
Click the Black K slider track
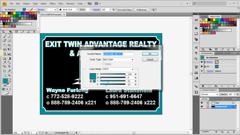click(x=113, y=84)
